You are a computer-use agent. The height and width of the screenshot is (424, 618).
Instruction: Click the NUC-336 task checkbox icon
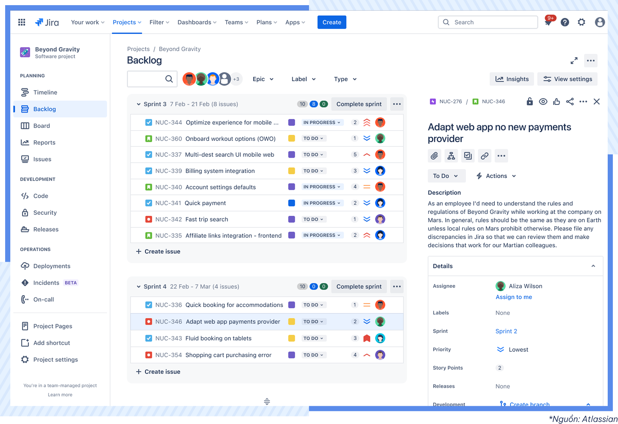point(149,305)
